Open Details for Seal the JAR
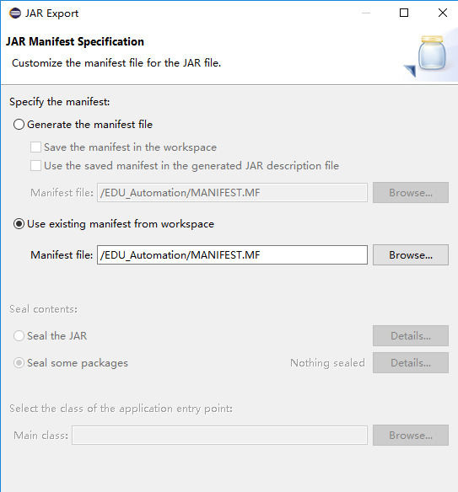 click(411, 336)
